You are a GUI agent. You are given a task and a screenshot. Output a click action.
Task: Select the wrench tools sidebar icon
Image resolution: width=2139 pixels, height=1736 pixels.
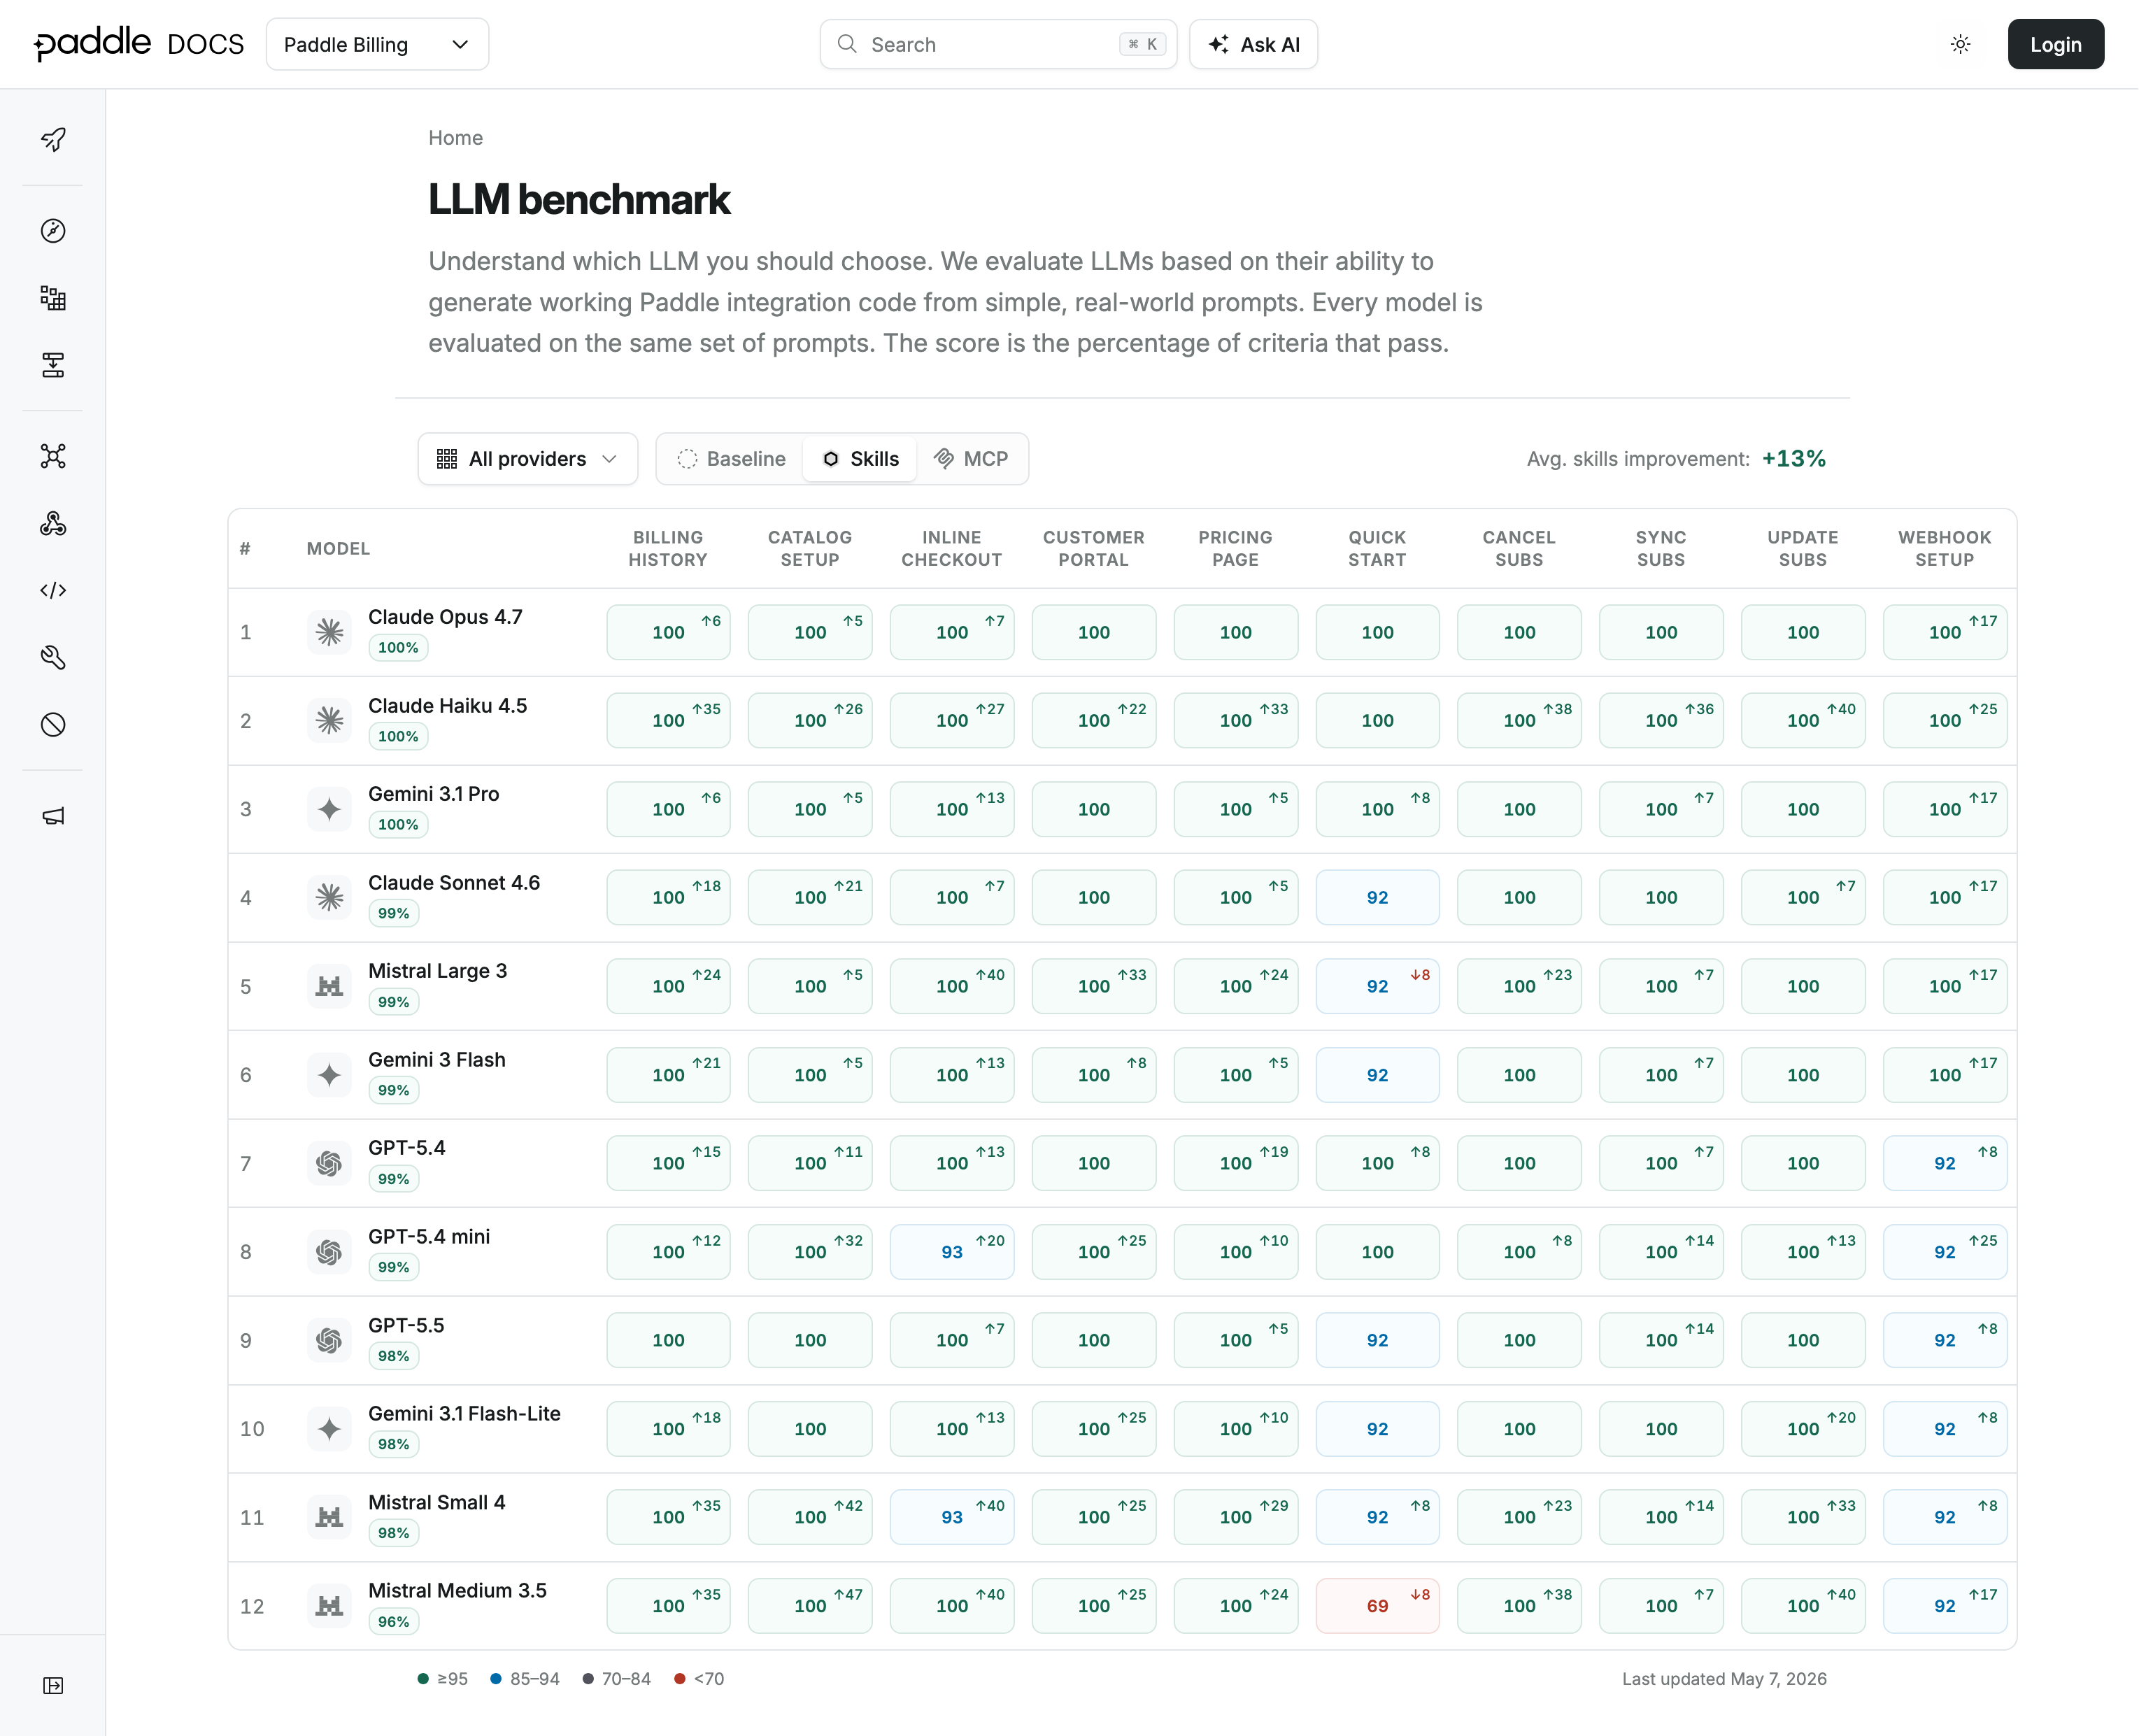53,657
